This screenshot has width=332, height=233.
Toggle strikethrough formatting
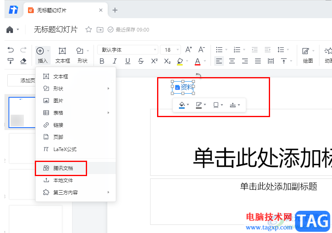(x=141, y=61)
